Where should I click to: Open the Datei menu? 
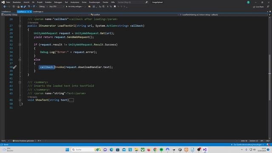coord(8,2)
